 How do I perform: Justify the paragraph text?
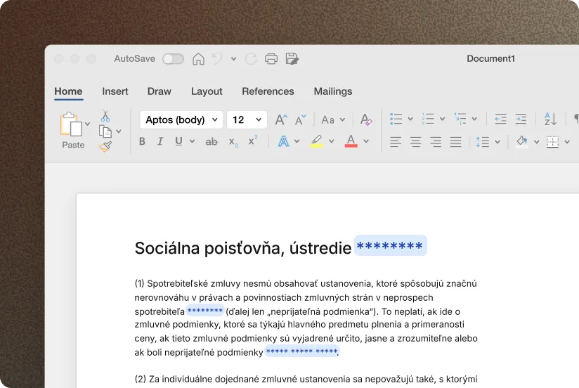coord(455,142)
